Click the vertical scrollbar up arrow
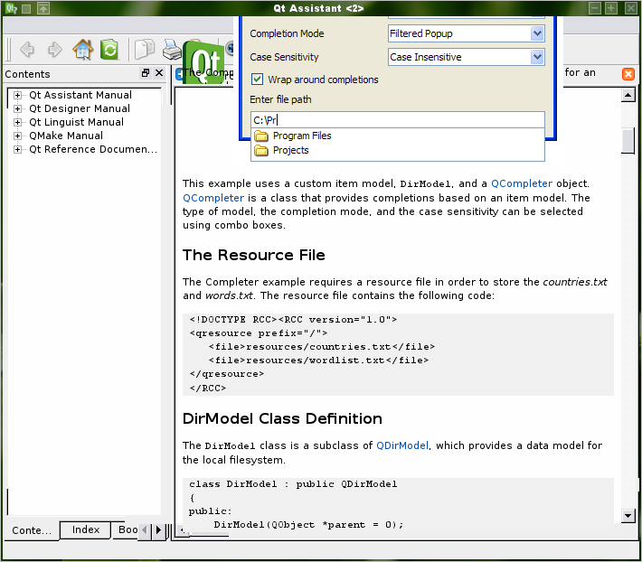Screen dimensions: 642x562 [x=628, y=95]
